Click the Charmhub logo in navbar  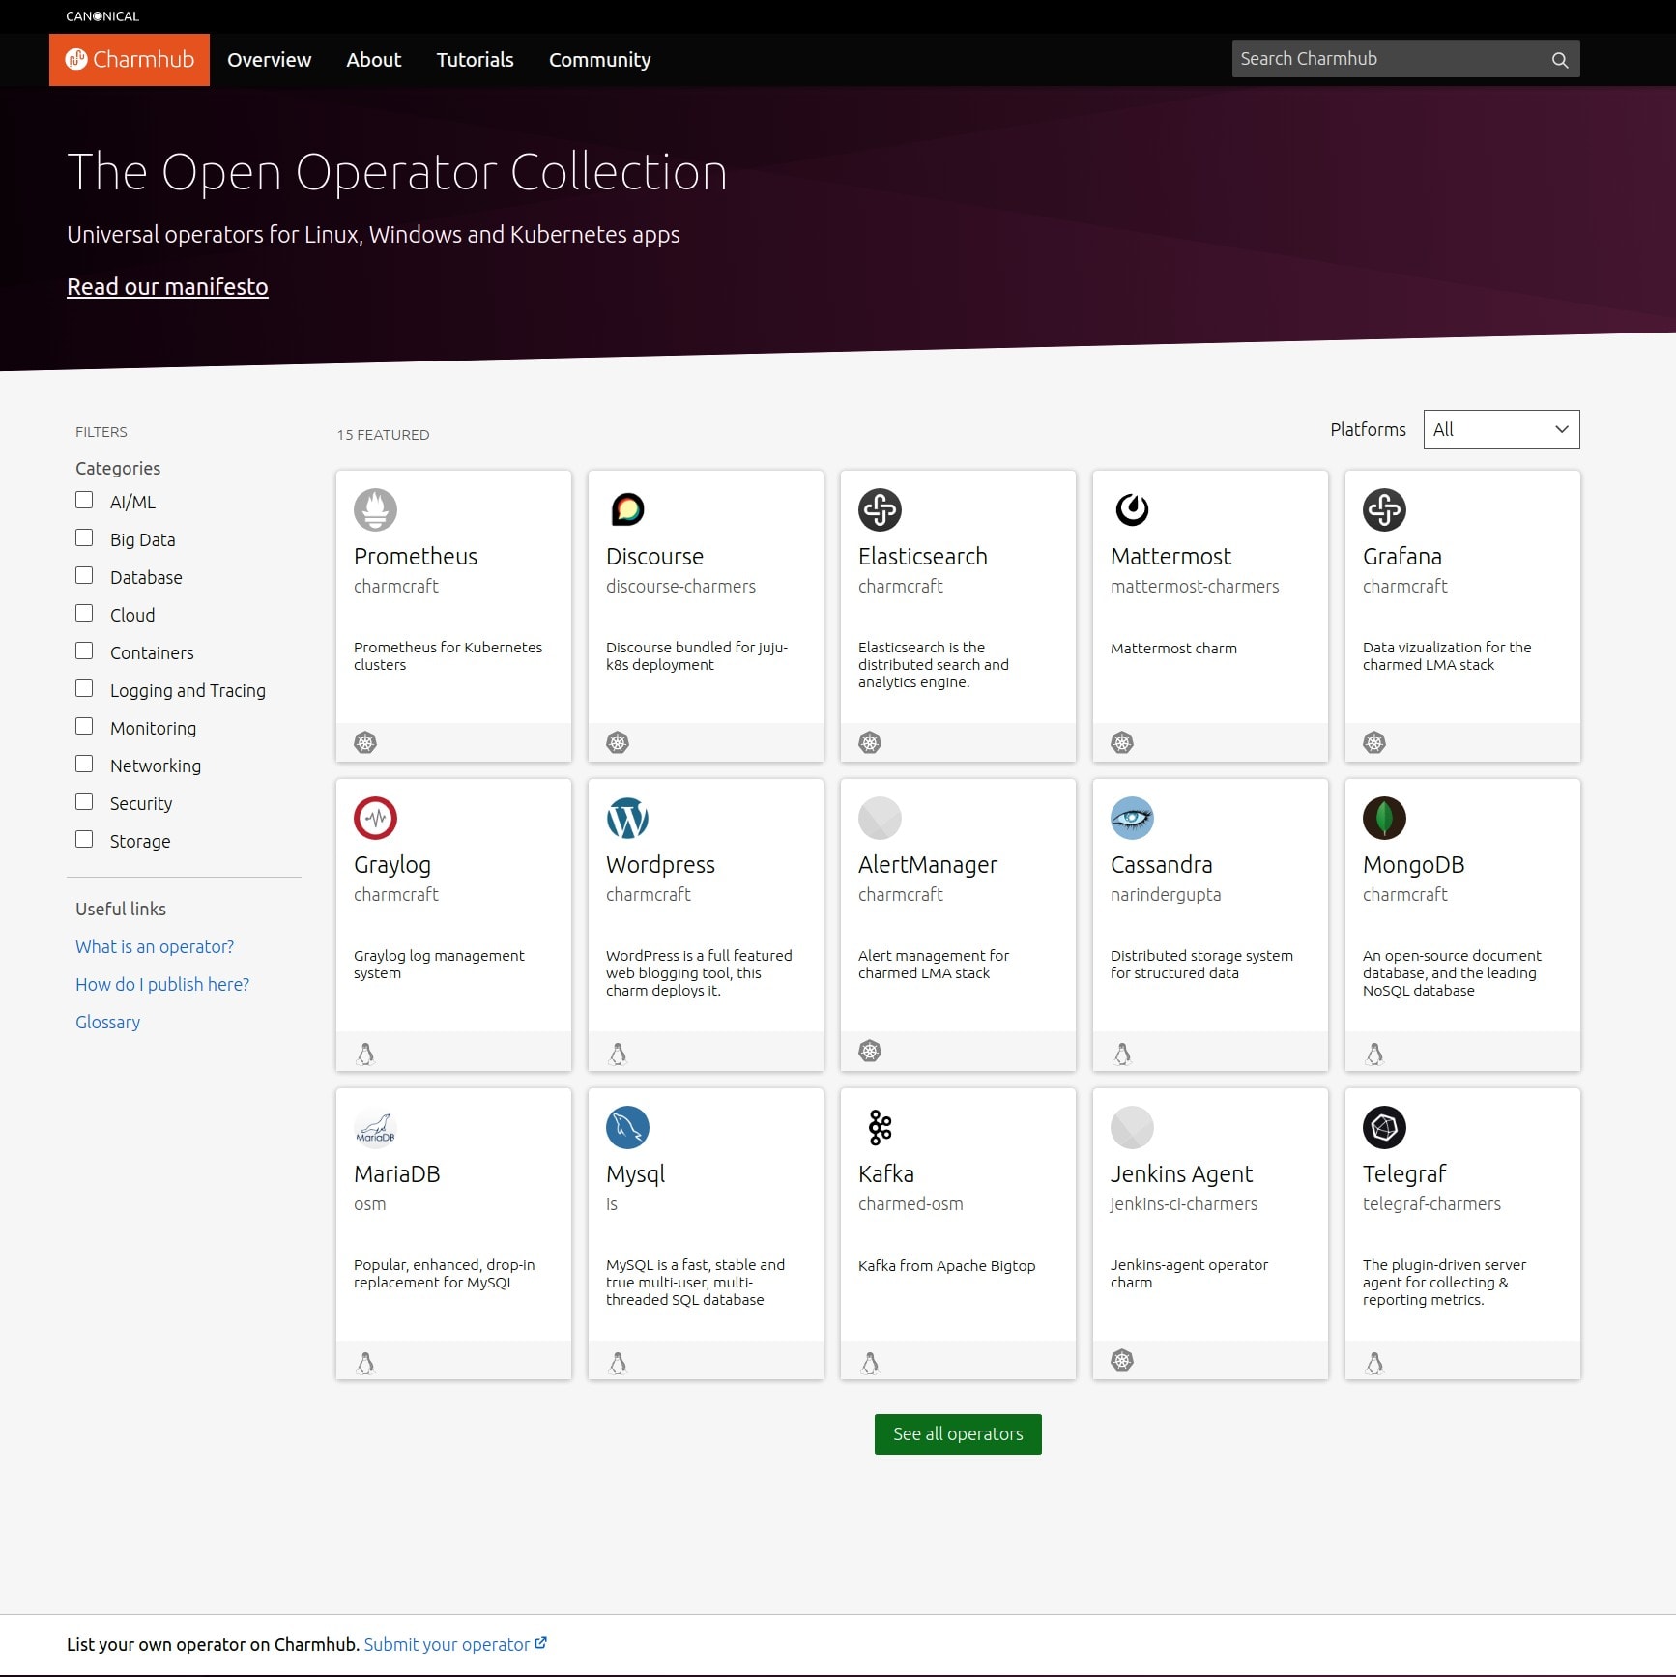(x=130, y=60)
